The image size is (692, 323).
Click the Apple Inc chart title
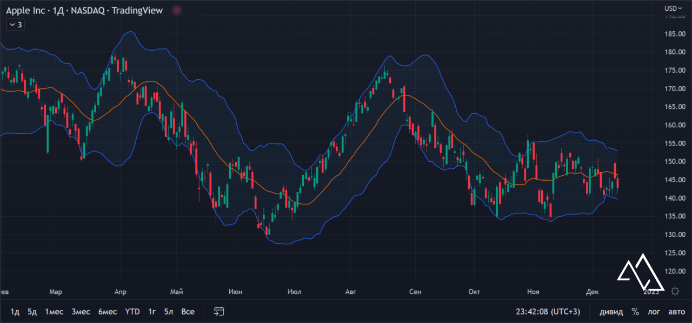pos(84,10)
